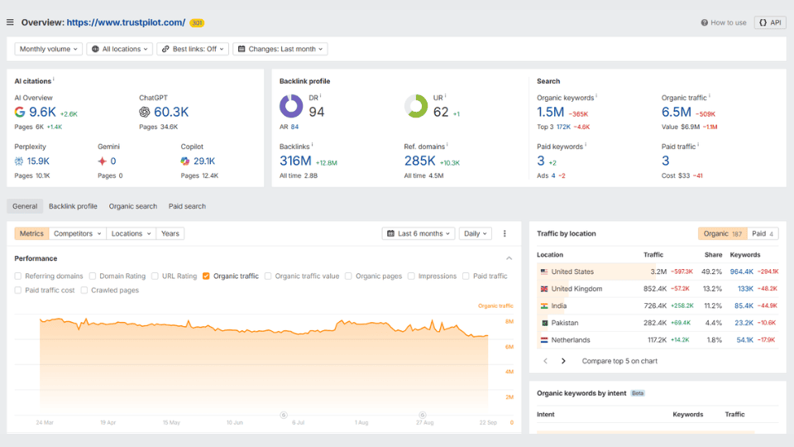Open United States 964.4K keywords link
794x447 pixels.
(x=741, y=272)
